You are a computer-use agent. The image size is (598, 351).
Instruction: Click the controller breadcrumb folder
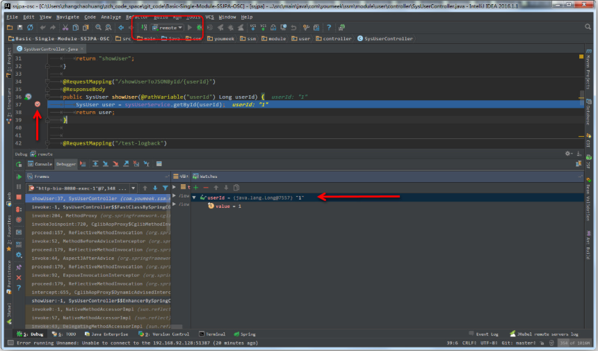click(x=334, y=38)
